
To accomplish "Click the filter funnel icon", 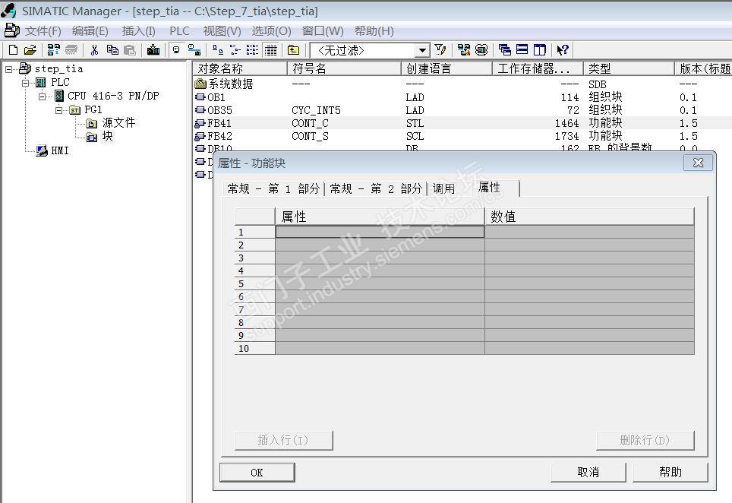I will click(x=440, y=50).
